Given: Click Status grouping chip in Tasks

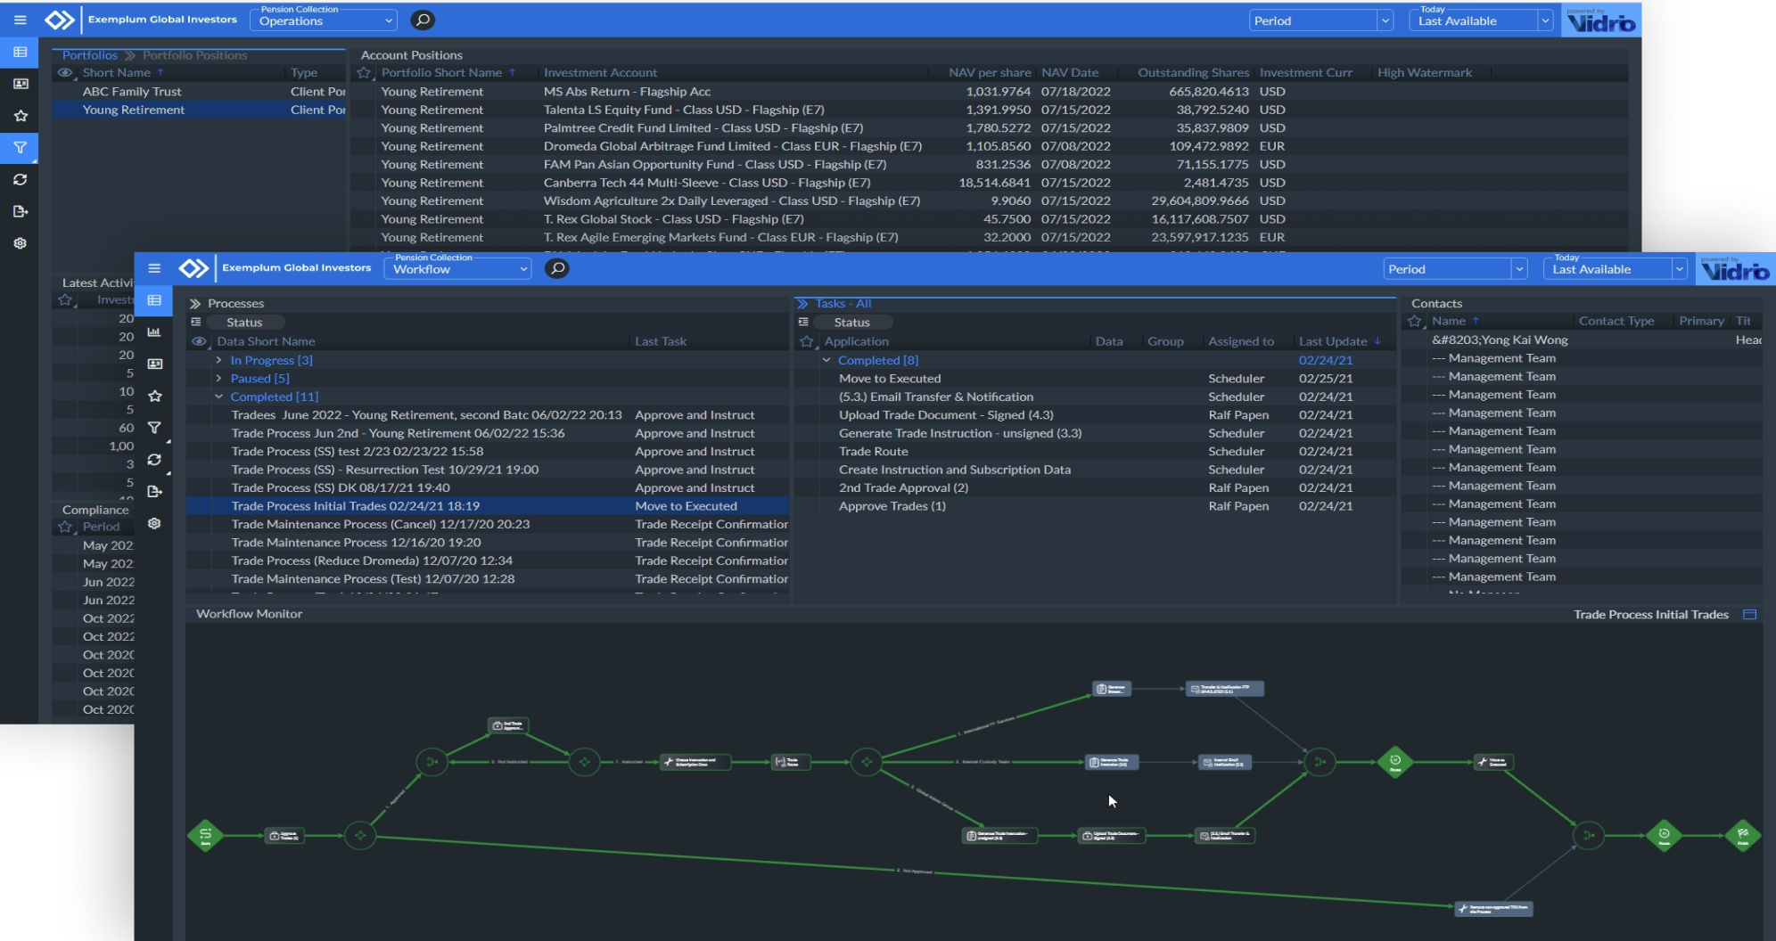Looking at the screenshot, I should 851,323.
